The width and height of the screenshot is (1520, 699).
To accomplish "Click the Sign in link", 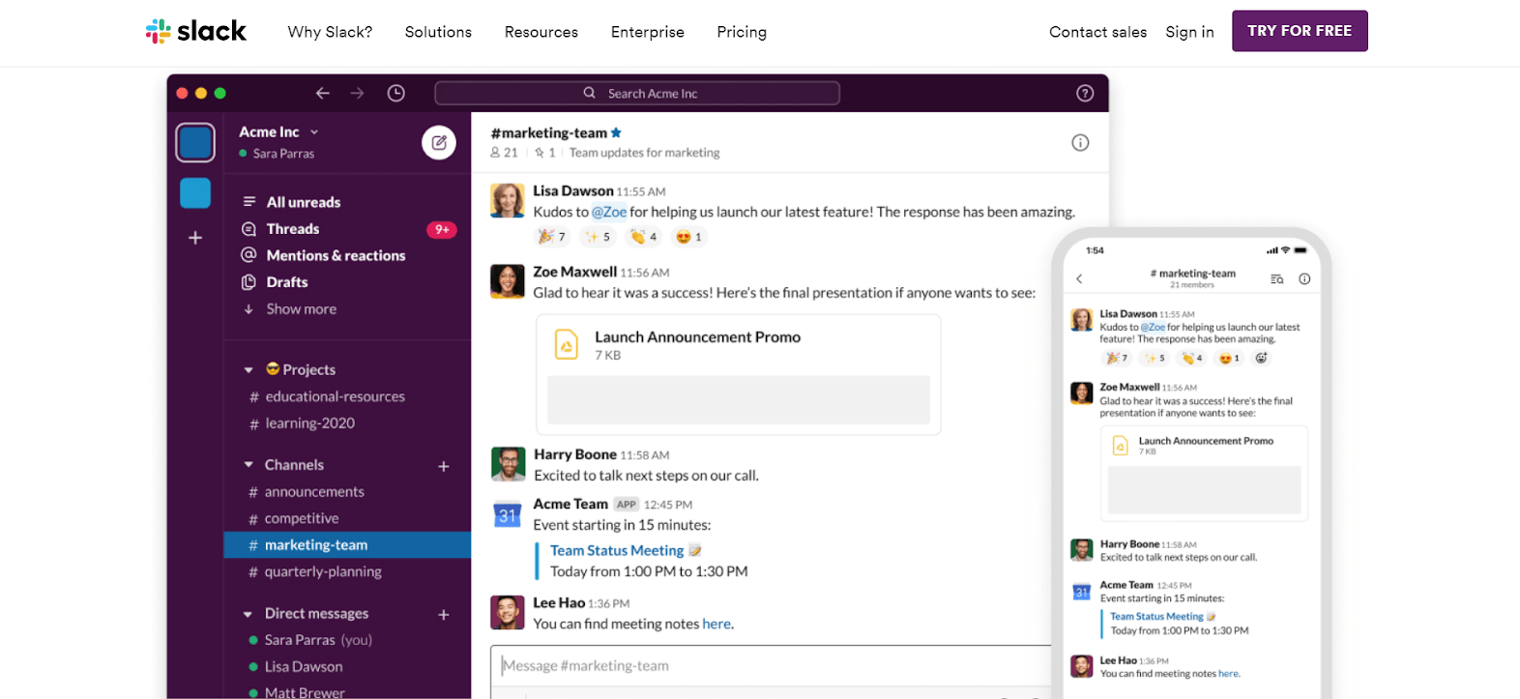I will [1189, 32].
